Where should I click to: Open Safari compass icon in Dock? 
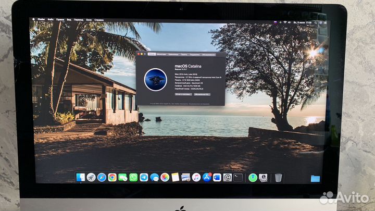click(102, 178)
